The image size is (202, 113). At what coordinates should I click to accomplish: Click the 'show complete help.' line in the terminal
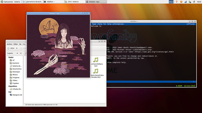coord(117,62)
